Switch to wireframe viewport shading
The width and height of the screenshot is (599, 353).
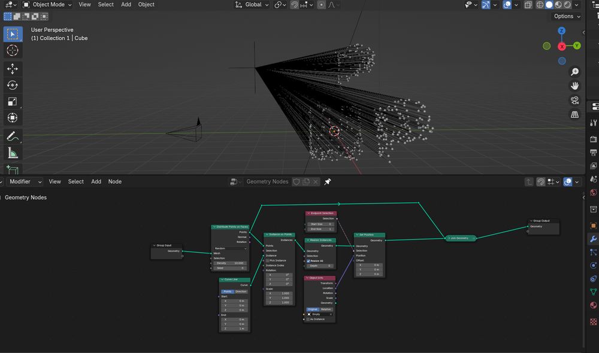[540, 5]
